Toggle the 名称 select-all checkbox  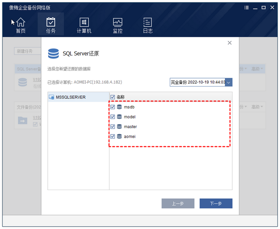coord(112,97)
